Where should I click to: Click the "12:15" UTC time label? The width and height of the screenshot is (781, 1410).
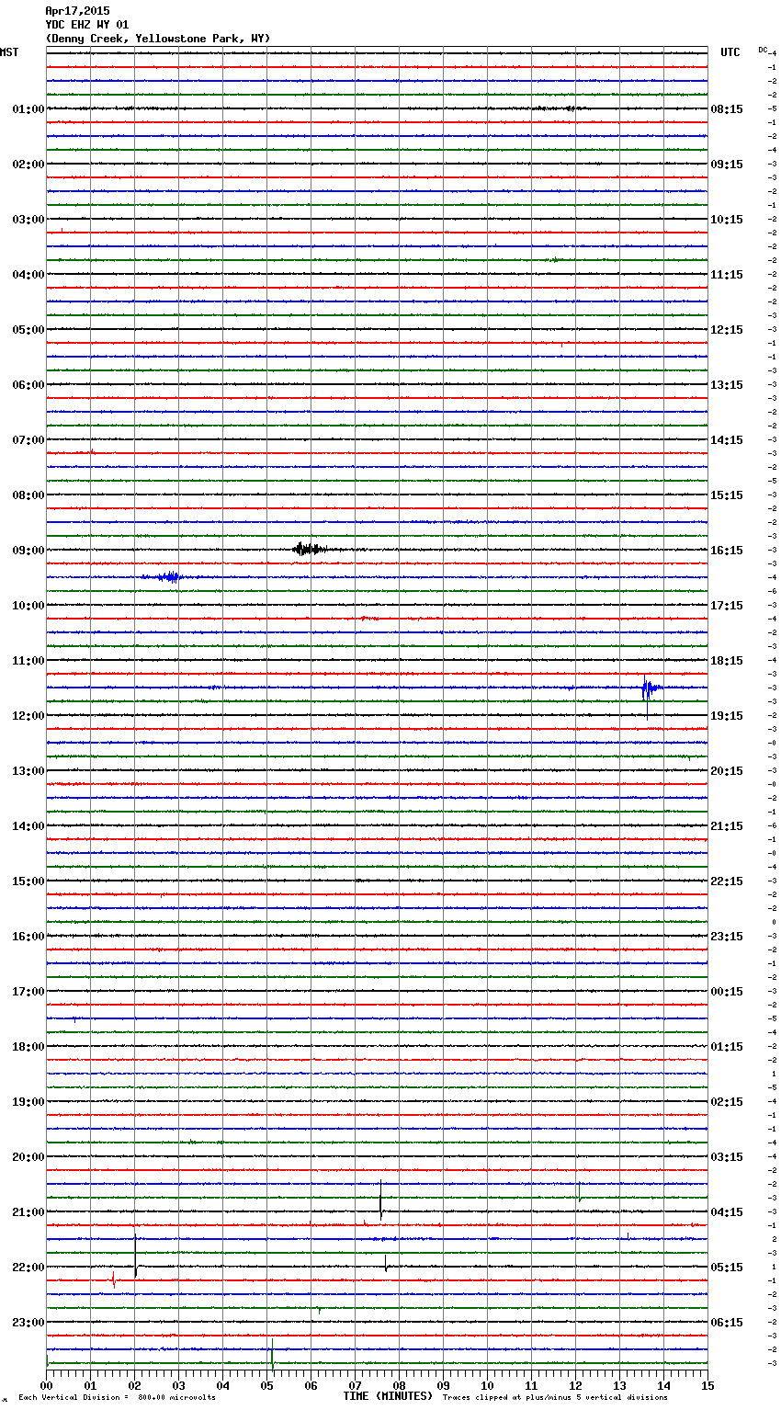727,330
